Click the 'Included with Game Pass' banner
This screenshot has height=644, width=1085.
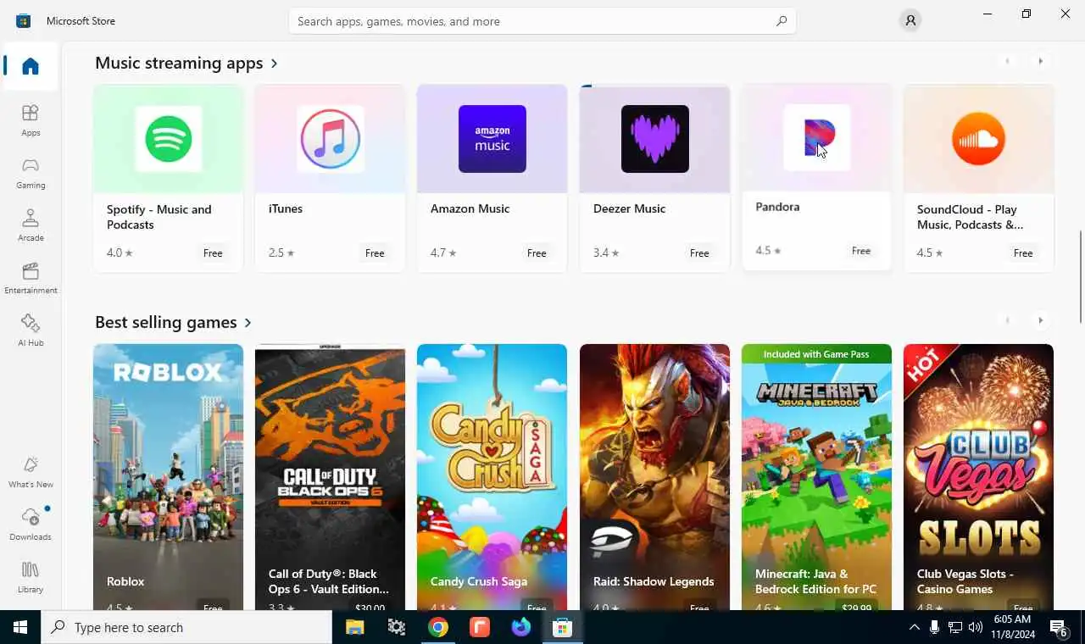coord(816,354)
